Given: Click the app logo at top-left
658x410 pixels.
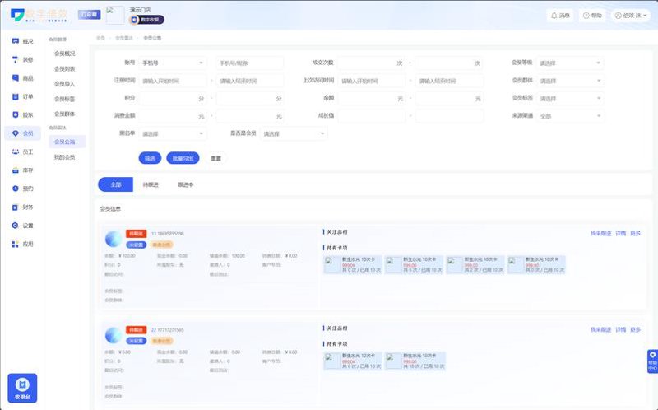Looking at the screenshot, I should tap(39, 15).
